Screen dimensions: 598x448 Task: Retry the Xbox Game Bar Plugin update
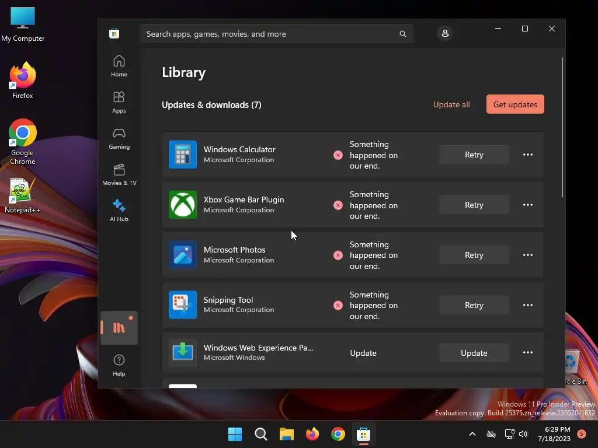474,205
